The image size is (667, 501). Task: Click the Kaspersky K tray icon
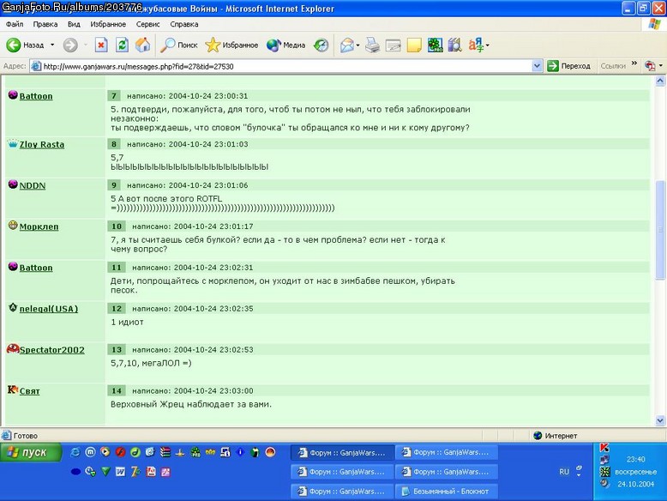604,447
